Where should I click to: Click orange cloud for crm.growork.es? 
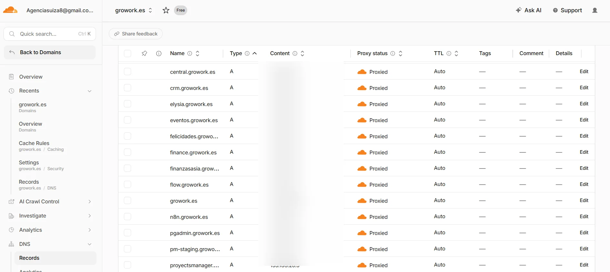coord(362,88)
